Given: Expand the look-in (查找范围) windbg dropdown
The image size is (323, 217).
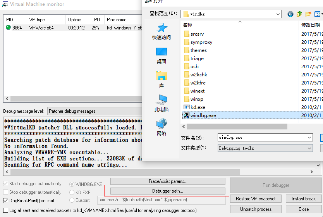Looking at the screenshot, I should tap(278, 14).
